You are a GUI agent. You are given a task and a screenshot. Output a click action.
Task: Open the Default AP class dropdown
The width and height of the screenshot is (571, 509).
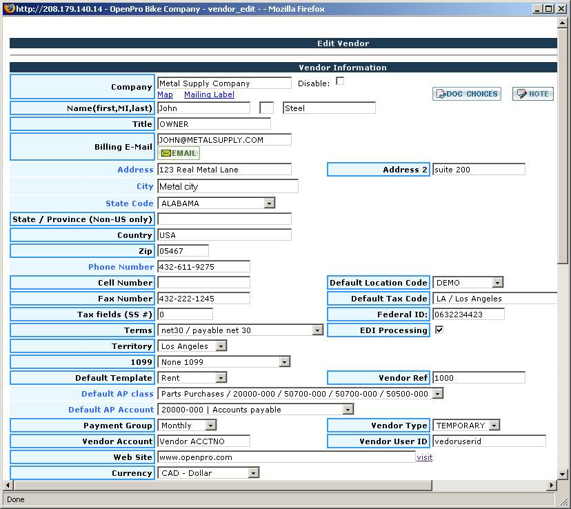[301, 394]
